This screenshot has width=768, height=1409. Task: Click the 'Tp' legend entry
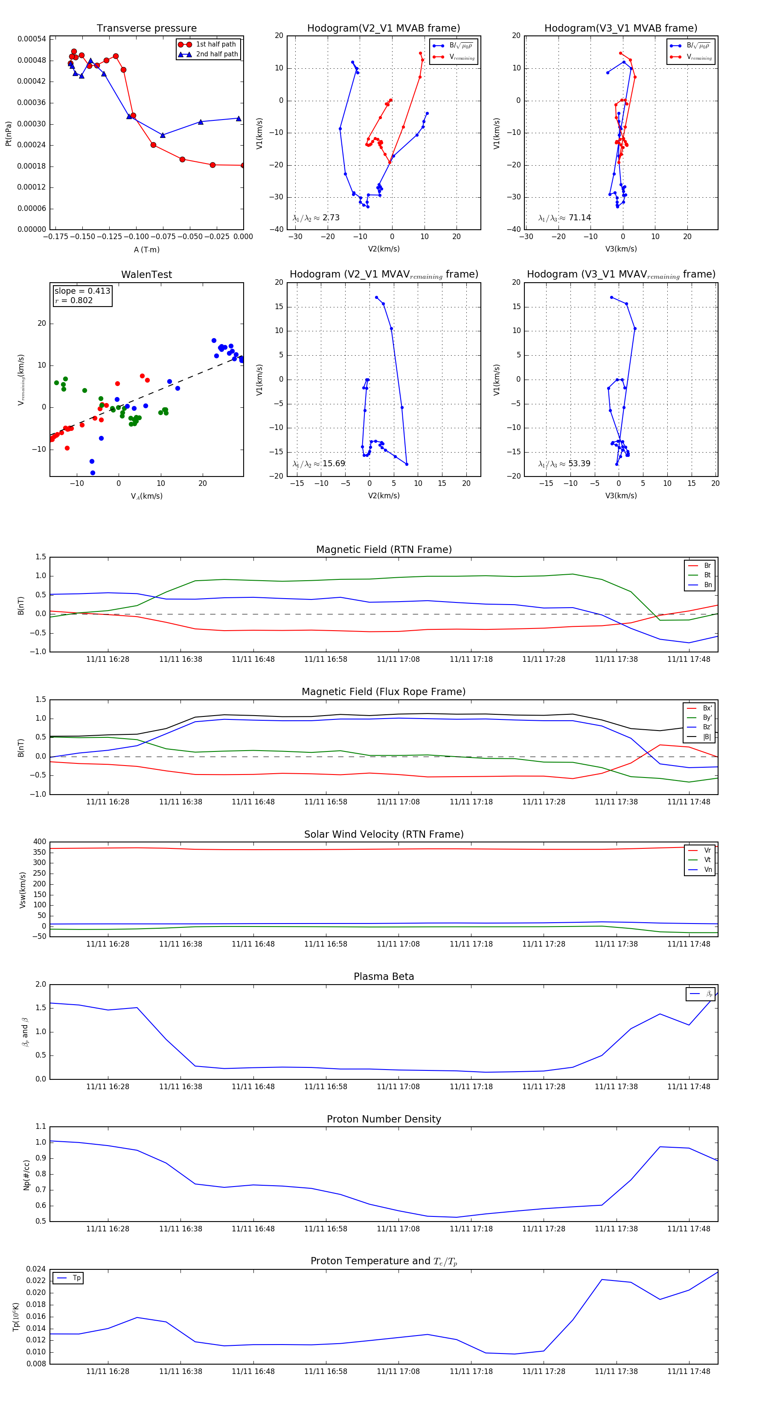click(68, 1278)
